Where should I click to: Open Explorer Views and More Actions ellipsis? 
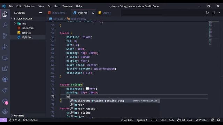pos(40,13)
